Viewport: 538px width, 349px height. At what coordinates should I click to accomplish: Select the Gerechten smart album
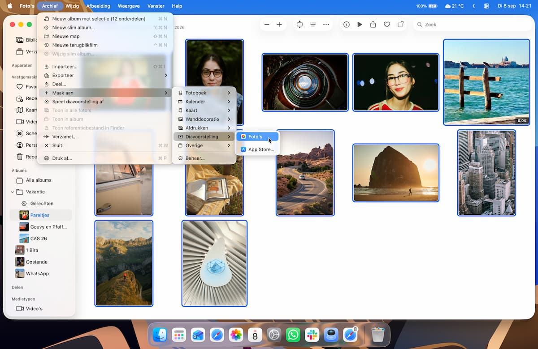tap(40, 204)
